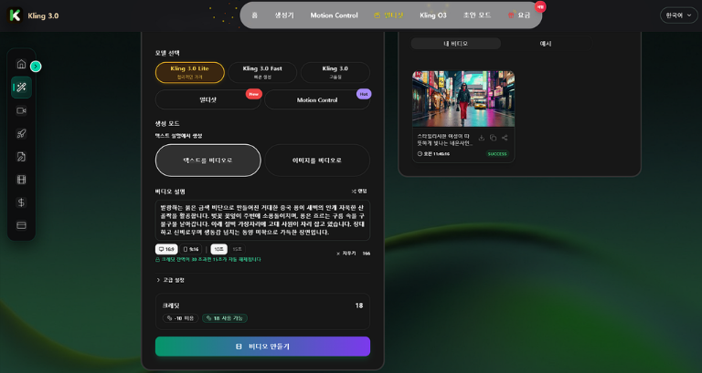The height and width of the screenshot is (373, 702).
Task: Expand the sidebar with the teal arrow
Action: (x=36, y=67)
